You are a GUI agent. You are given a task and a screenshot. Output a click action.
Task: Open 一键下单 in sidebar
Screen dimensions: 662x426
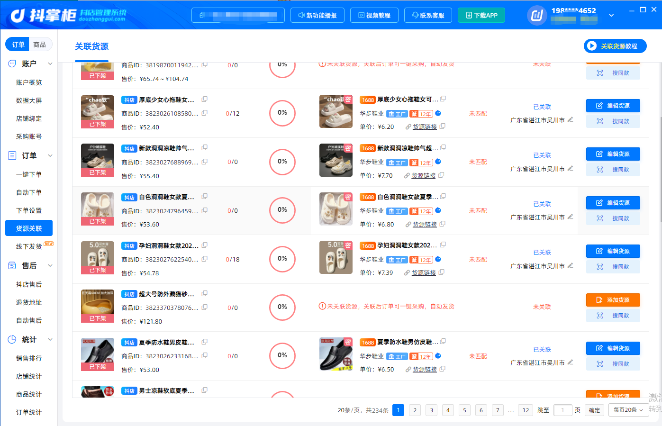[29, 174]
